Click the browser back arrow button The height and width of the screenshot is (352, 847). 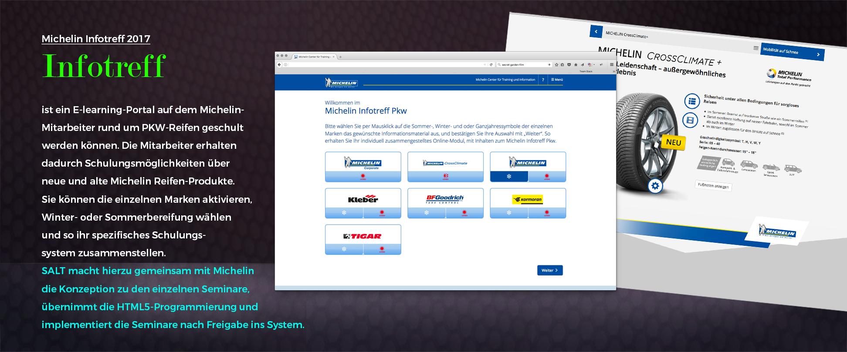[x=279, y=65]
